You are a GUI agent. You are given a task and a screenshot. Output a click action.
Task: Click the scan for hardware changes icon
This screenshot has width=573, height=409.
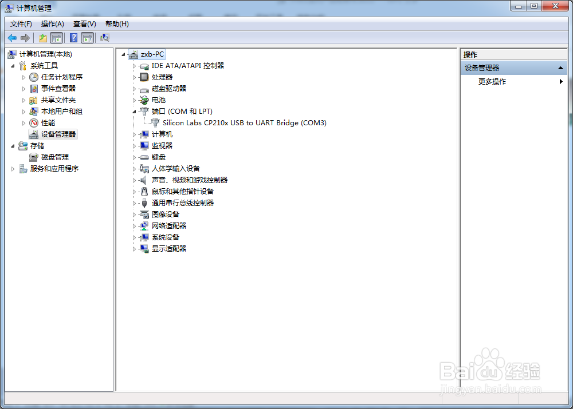pos(105,38)
